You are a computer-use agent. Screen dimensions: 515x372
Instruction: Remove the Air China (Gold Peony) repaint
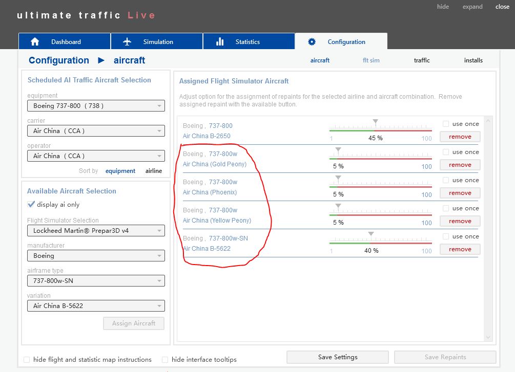pyautogui.click(x=460, y=165)
